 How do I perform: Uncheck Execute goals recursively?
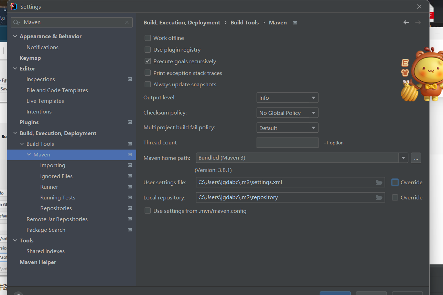(148, 61)
